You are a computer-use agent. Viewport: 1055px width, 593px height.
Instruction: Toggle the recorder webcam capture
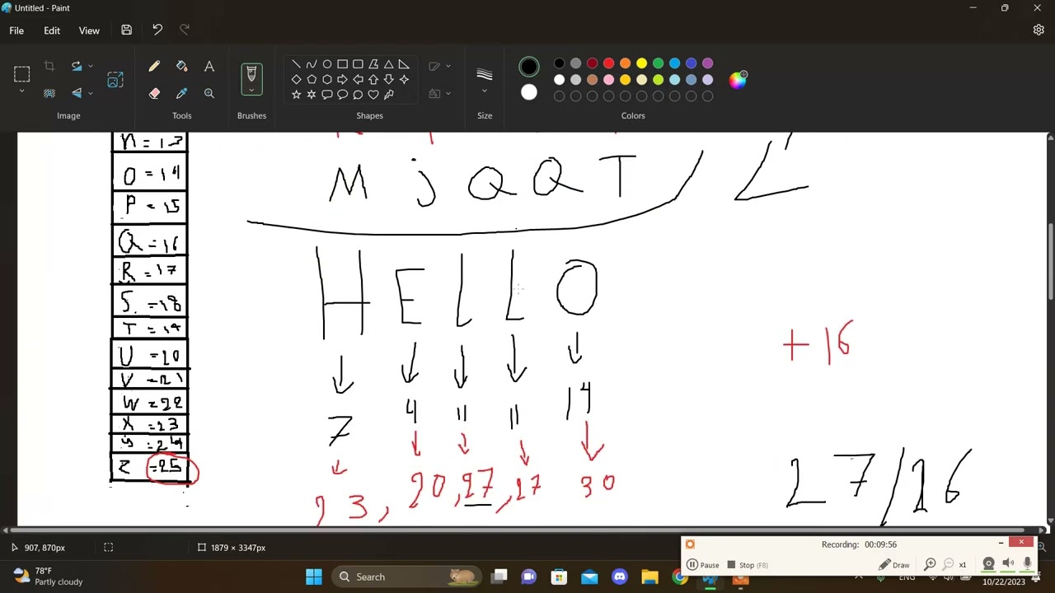(x=988, y=564)
